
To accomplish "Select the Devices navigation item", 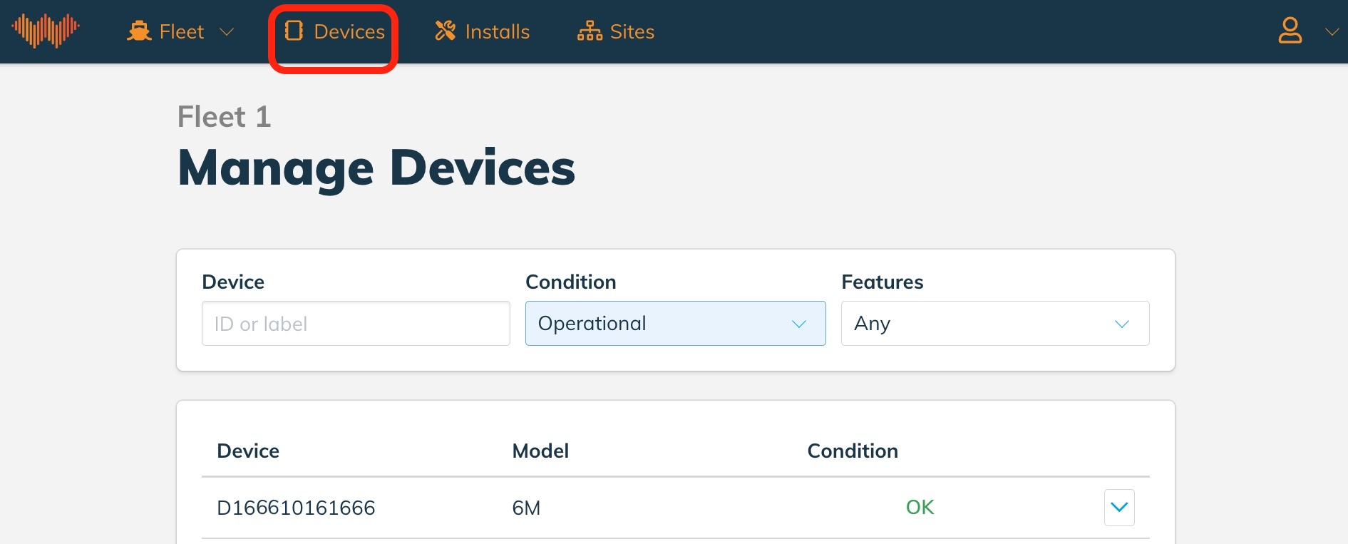I will pos(334,31).
